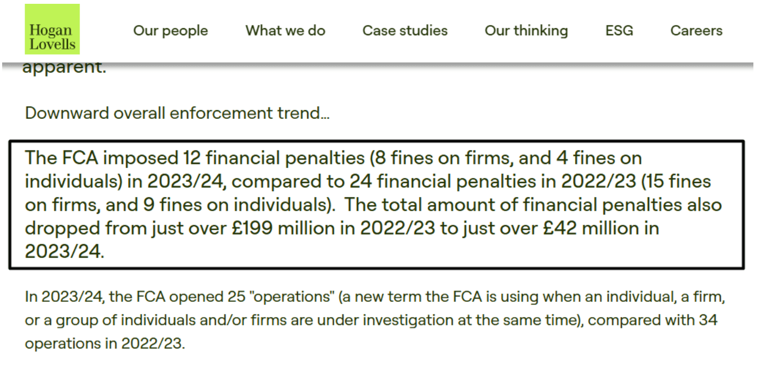Image resolution: width=761 pixels, height=367 pixels.
Task: Open the What we do menu
Action: pos(285,30)
